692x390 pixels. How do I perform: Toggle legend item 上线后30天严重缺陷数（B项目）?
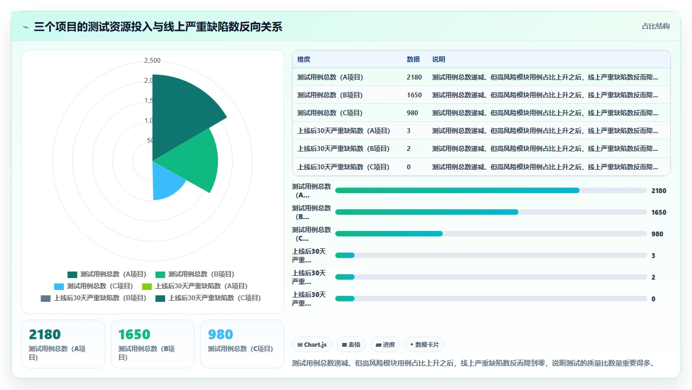pos(94,298)
